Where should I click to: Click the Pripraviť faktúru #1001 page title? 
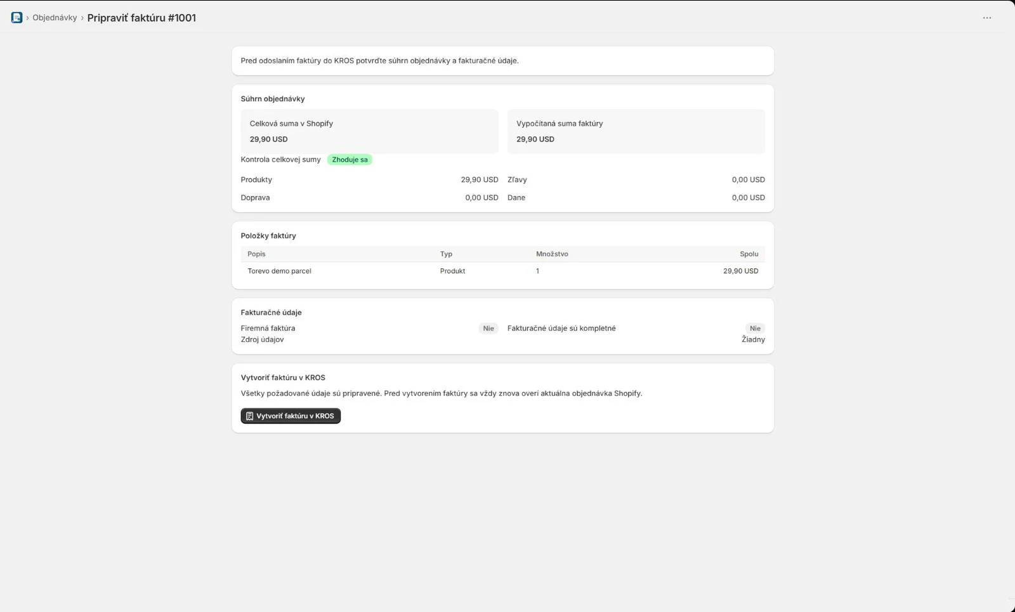pyautogui.click(x=141, y=18)
